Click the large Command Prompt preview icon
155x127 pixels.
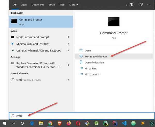tap(114, 22)
